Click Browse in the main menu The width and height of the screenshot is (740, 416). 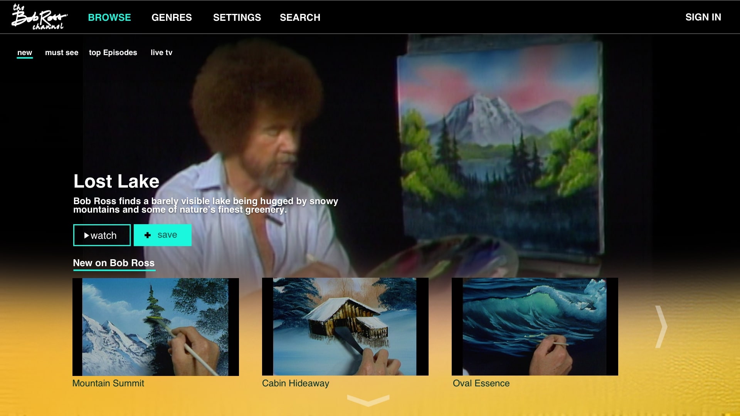(109, 17)
